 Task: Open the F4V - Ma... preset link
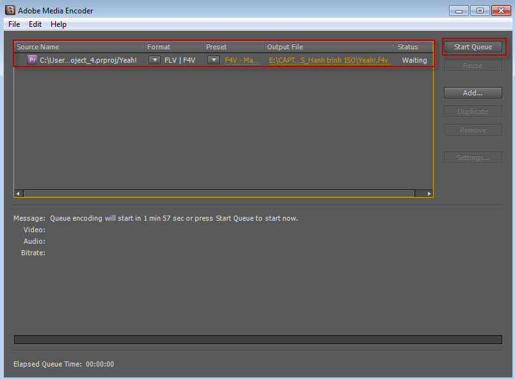pos(242,60)
